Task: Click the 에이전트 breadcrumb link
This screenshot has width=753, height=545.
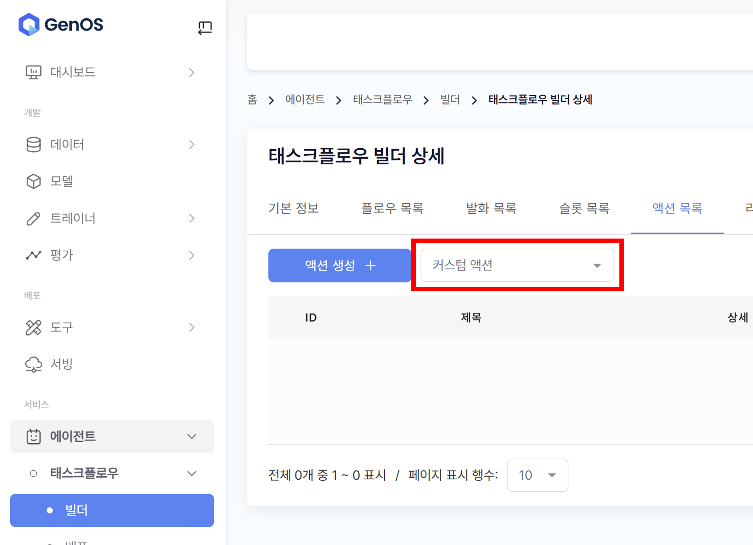Action: coord(305,99)
